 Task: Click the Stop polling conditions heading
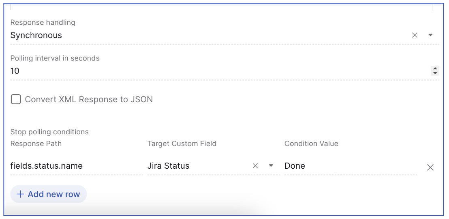coord(49,132)
